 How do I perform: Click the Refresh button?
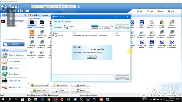80,90
